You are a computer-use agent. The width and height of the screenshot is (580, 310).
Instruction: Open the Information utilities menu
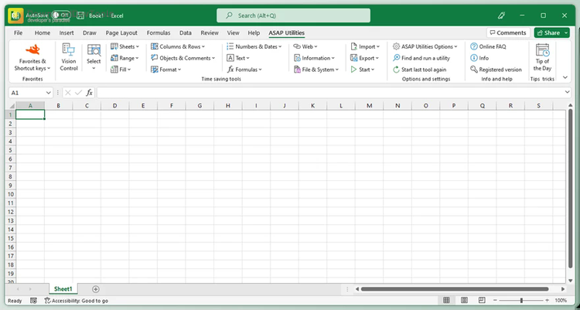coord(314,58)
